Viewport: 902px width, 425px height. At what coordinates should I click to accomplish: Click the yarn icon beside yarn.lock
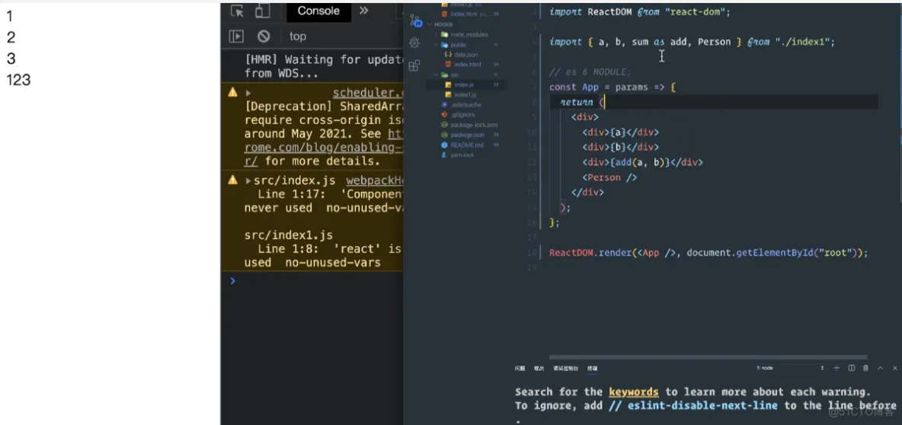444,155
